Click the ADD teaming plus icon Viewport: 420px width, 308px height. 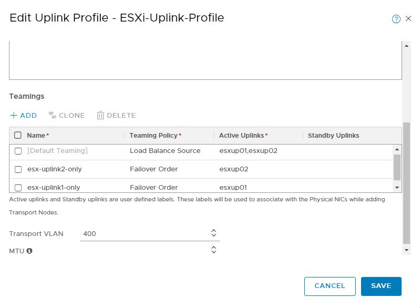(14, 116)
